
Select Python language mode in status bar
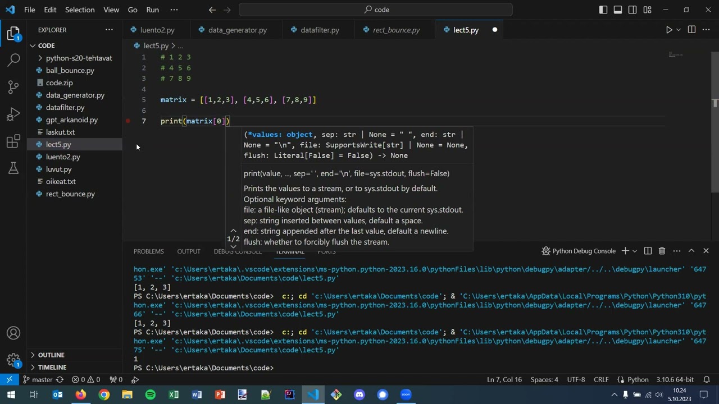638,380
